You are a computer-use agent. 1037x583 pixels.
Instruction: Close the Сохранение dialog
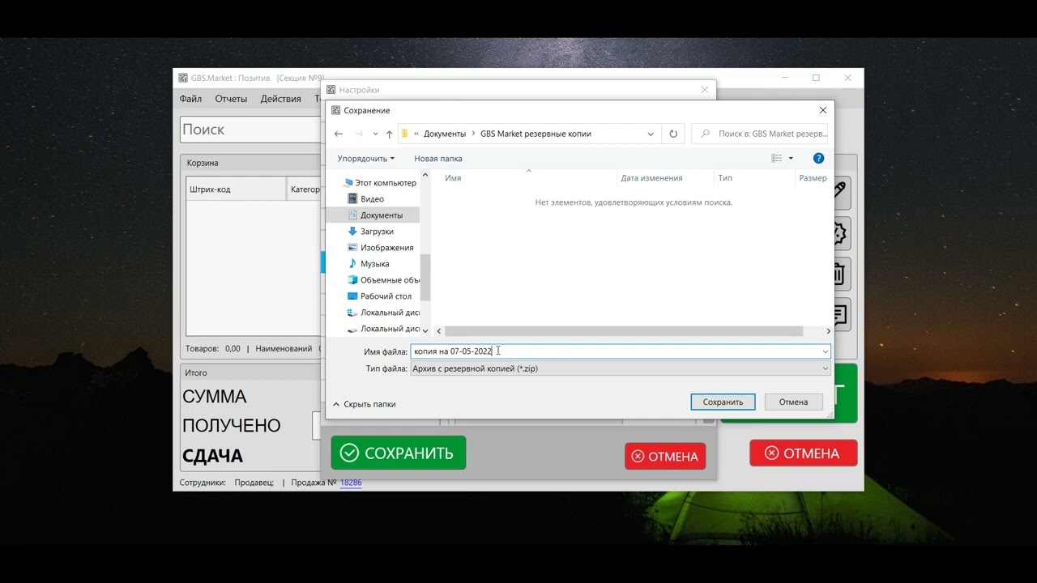(x=823, y=110)
